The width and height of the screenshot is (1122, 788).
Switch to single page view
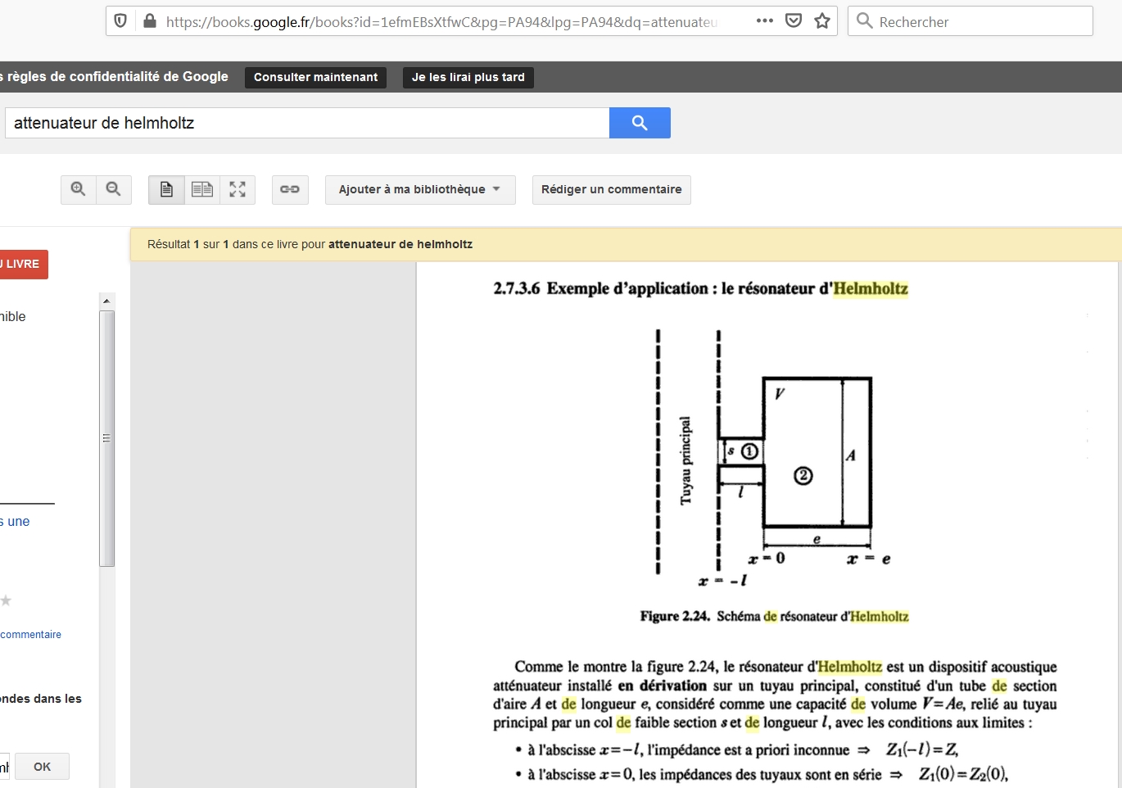pyautogui.click(x=166, y=189)
